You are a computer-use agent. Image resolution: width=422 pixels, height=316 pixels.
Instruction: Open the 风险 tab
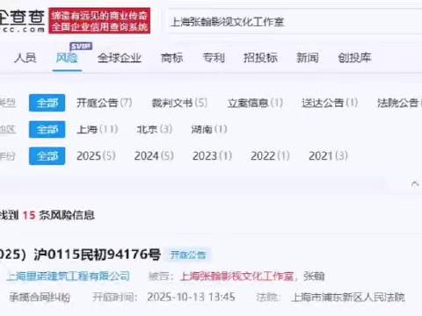[x=67, y=58]
